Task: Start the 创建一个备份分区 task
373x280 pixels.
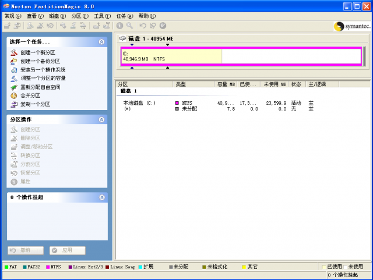Action: 40,61
